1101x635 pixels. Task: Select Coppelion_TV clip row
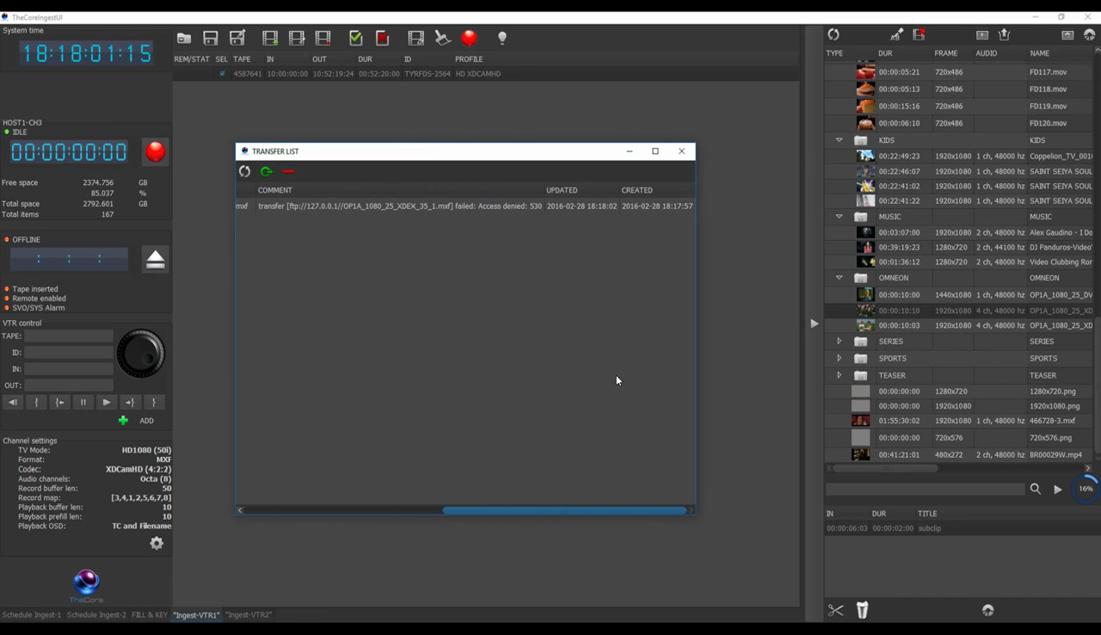tap(959, 156)
